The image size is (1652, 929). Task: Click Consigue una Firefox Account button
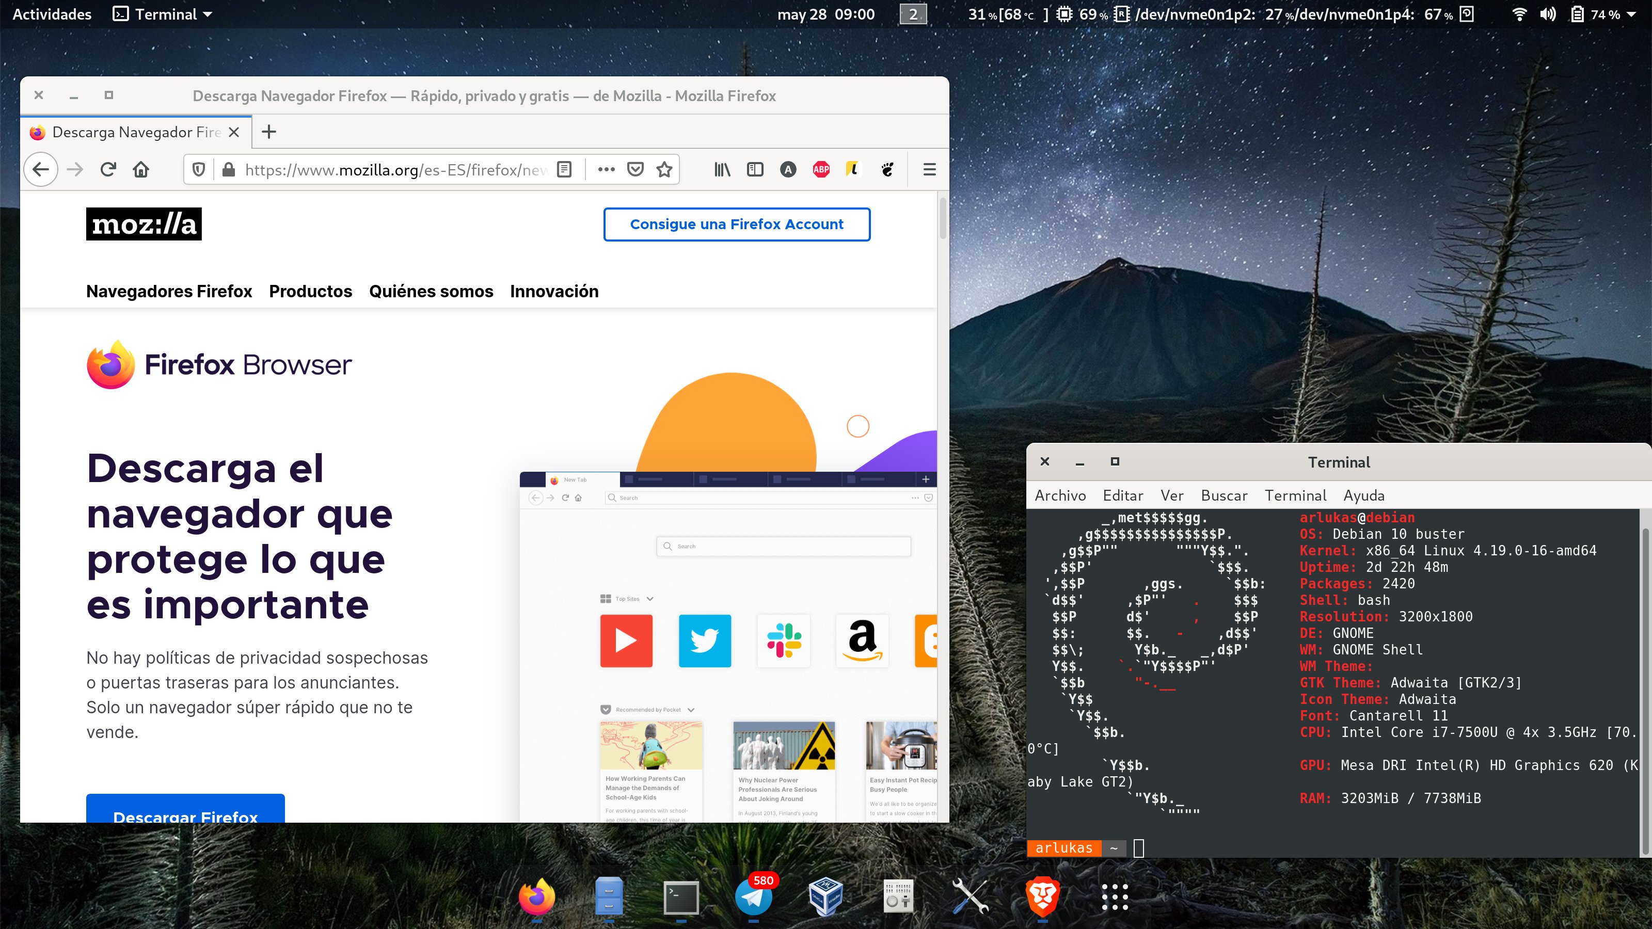coord(736,225)
